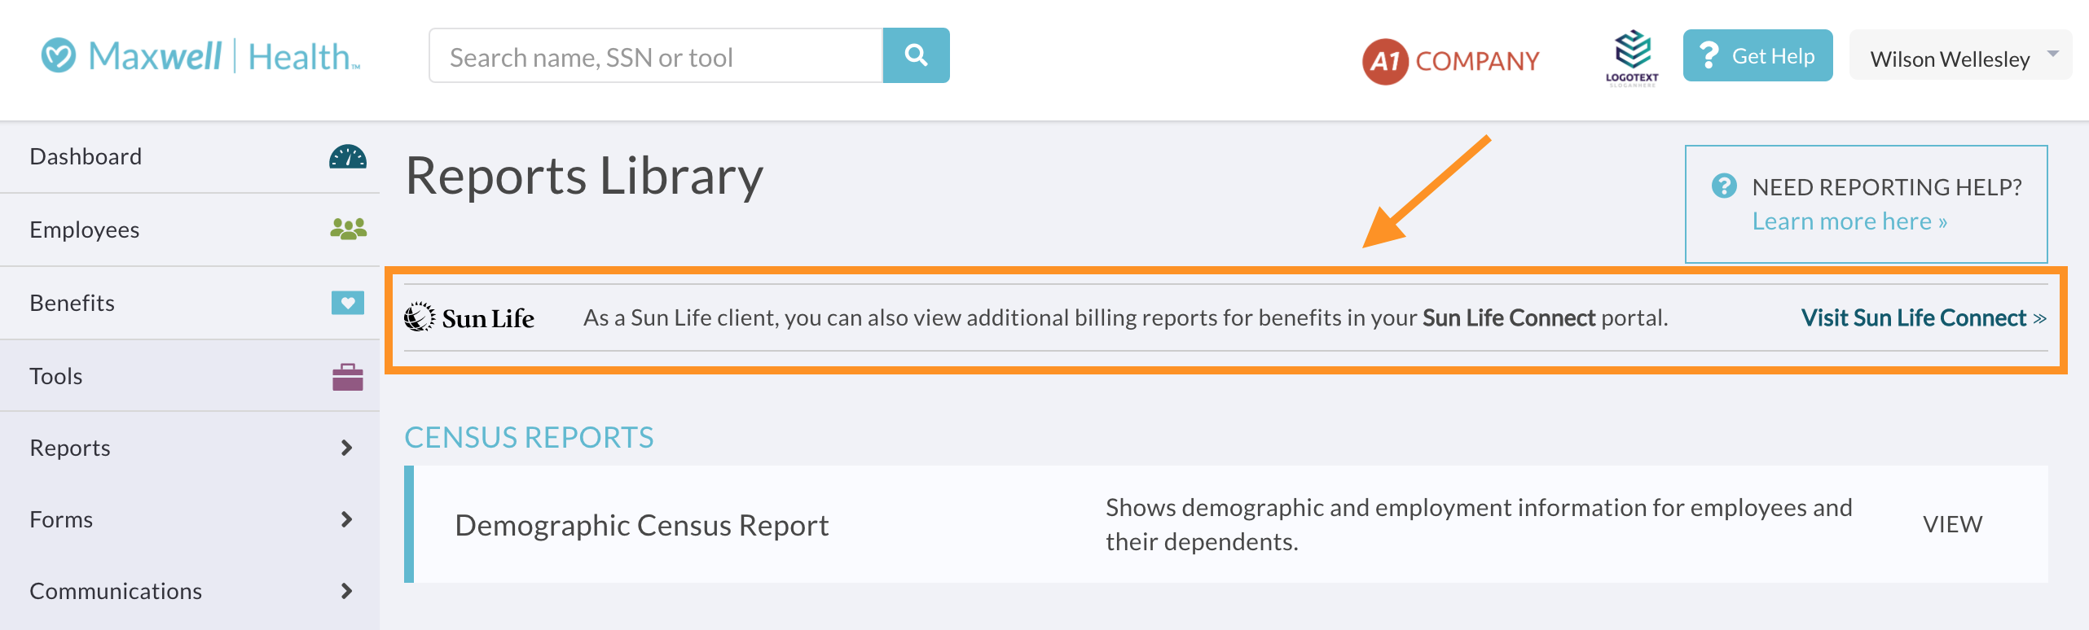The height and width of the screenshot is (630, 2089).
Task: Click the Tools briefcase icon
Action: coord(348,376)
